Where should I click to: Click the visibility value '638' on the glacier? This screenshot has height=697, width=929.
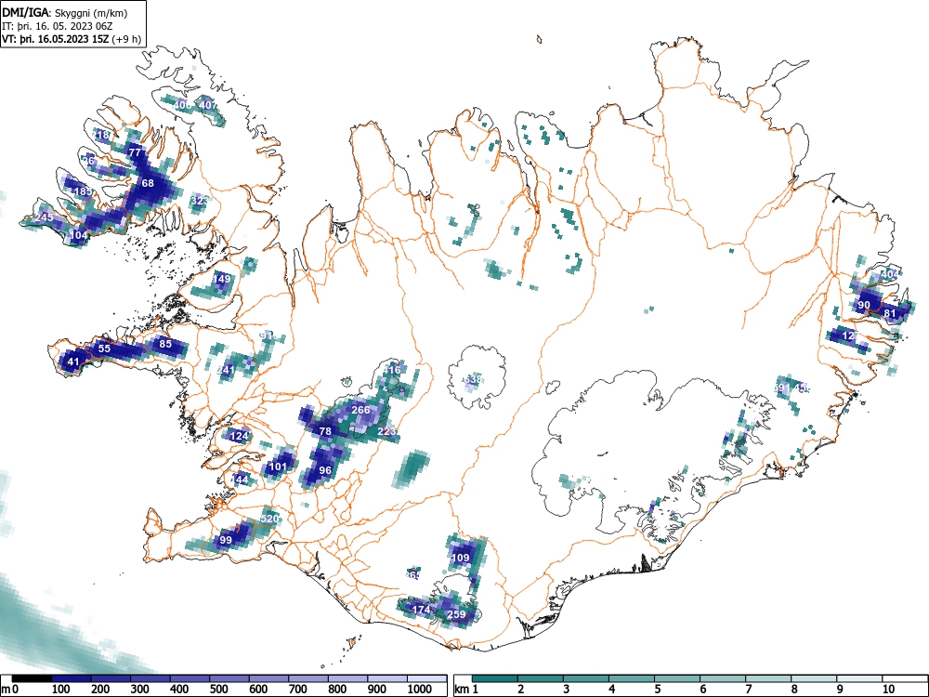point(473,379)
